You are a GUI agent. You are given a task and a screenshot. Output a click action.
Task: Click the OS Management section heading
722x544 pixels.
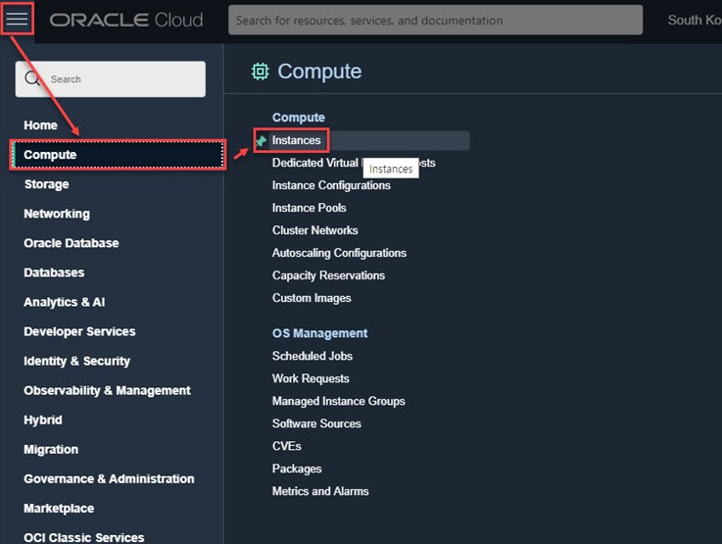pos(320,333)
